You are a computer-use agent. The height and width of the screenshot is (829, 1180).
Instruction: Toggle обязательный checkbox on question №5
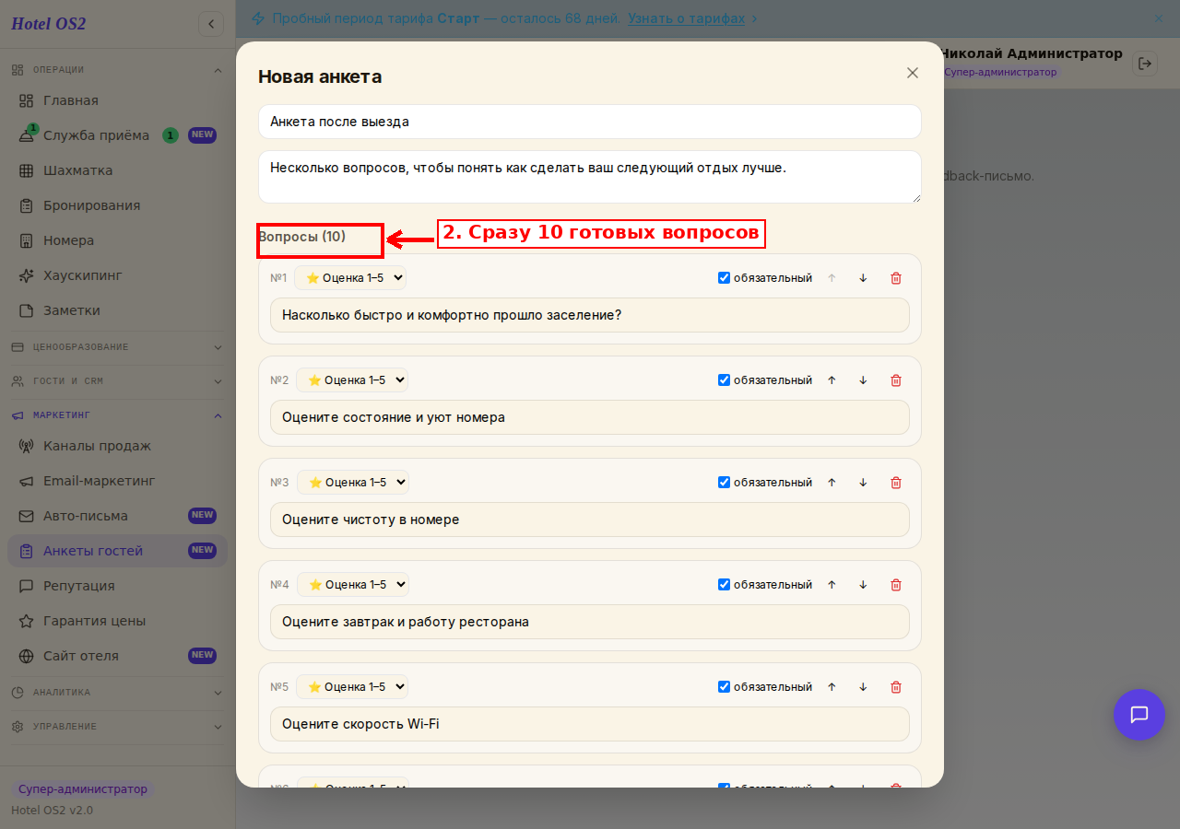(724, 687)
